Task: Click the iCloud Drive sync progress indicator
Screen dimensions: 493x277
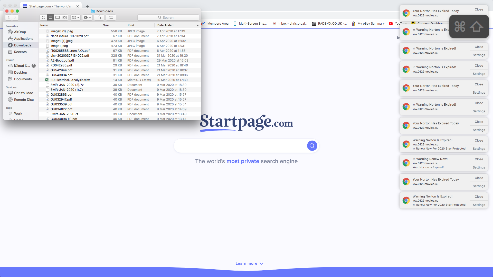Action: tap(34, 66)
